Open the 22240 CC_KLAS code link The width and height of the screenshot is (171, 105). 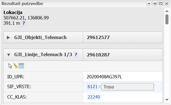[x=94, y=97]
